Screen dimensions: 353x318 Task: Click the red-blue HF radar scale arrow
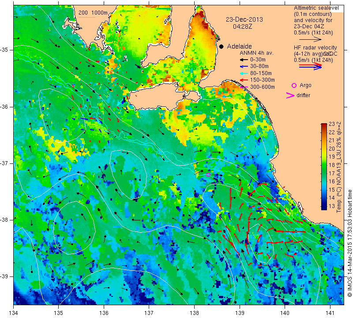coord(310,66)
